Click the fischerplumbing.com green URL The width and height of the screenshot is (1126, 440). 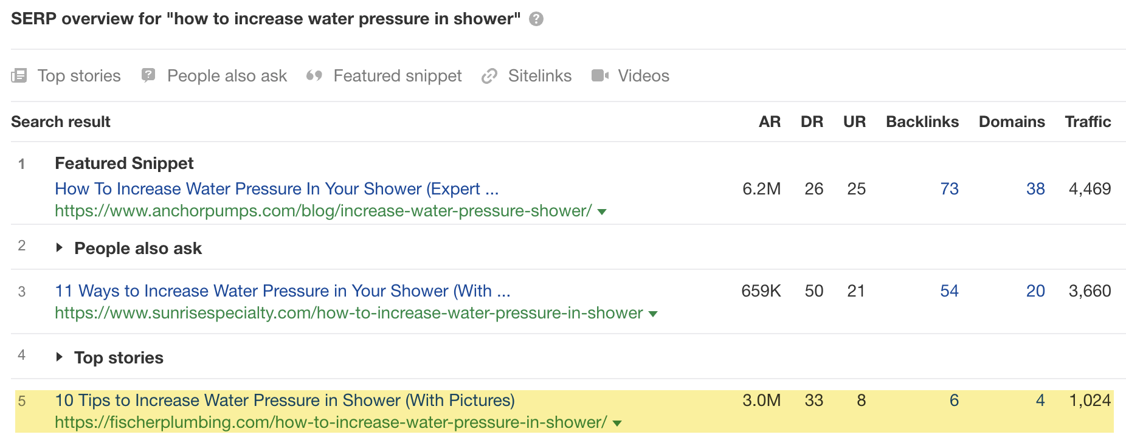tap(331, 422)
